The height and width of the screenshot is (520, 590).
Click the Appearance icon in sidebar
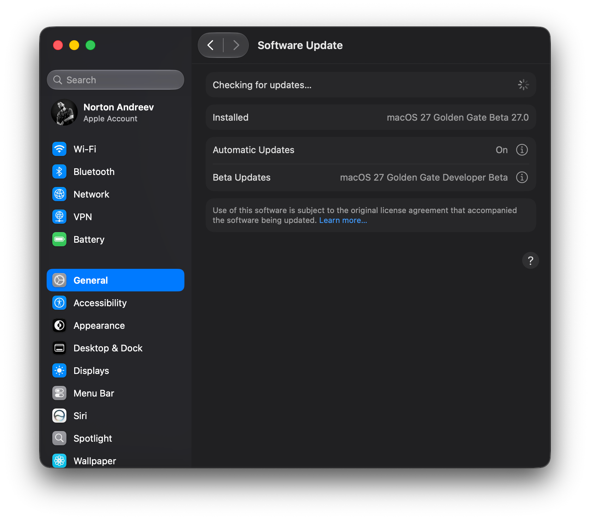coord(59,325)
